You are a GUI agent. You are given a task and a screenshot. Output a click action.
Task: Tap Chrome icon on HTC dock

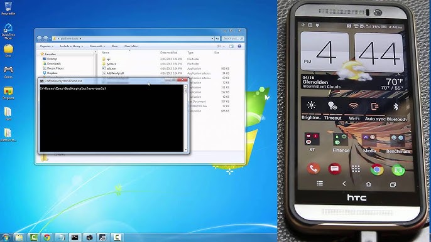pyautogui.click(x=377, y=169)
